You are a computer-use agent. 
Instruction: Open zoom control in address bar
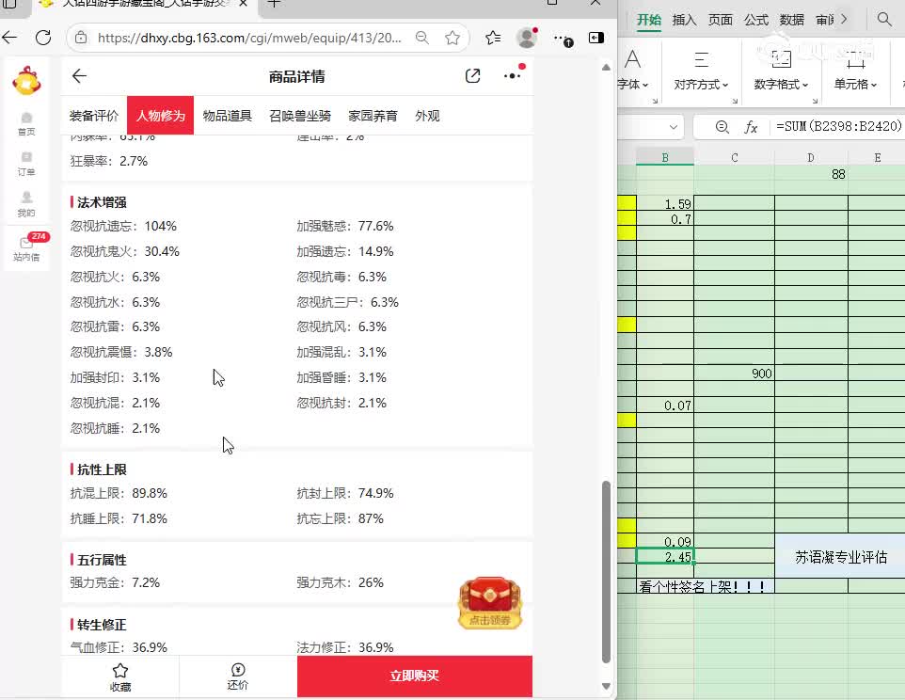422,38
